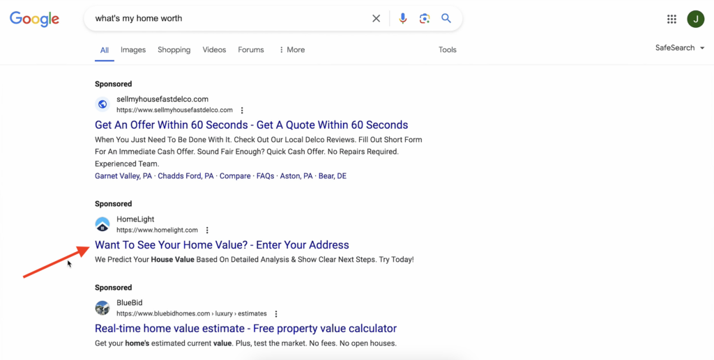Screen dimensions: 714x360
Task: Follow the FAQs sitelink
Action: (265, 176)
